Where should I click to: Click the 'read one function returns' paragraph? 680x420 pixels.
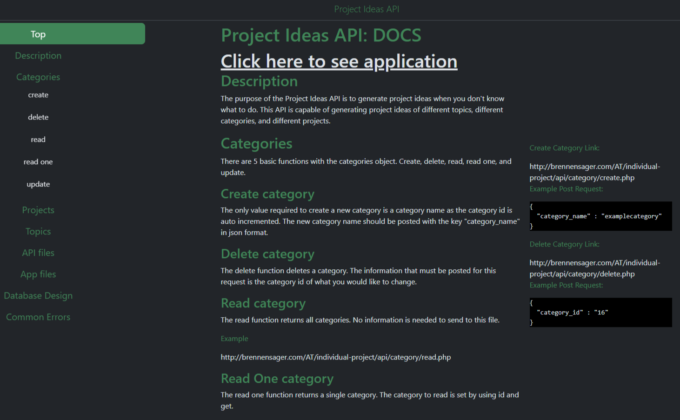pos(370,400)
